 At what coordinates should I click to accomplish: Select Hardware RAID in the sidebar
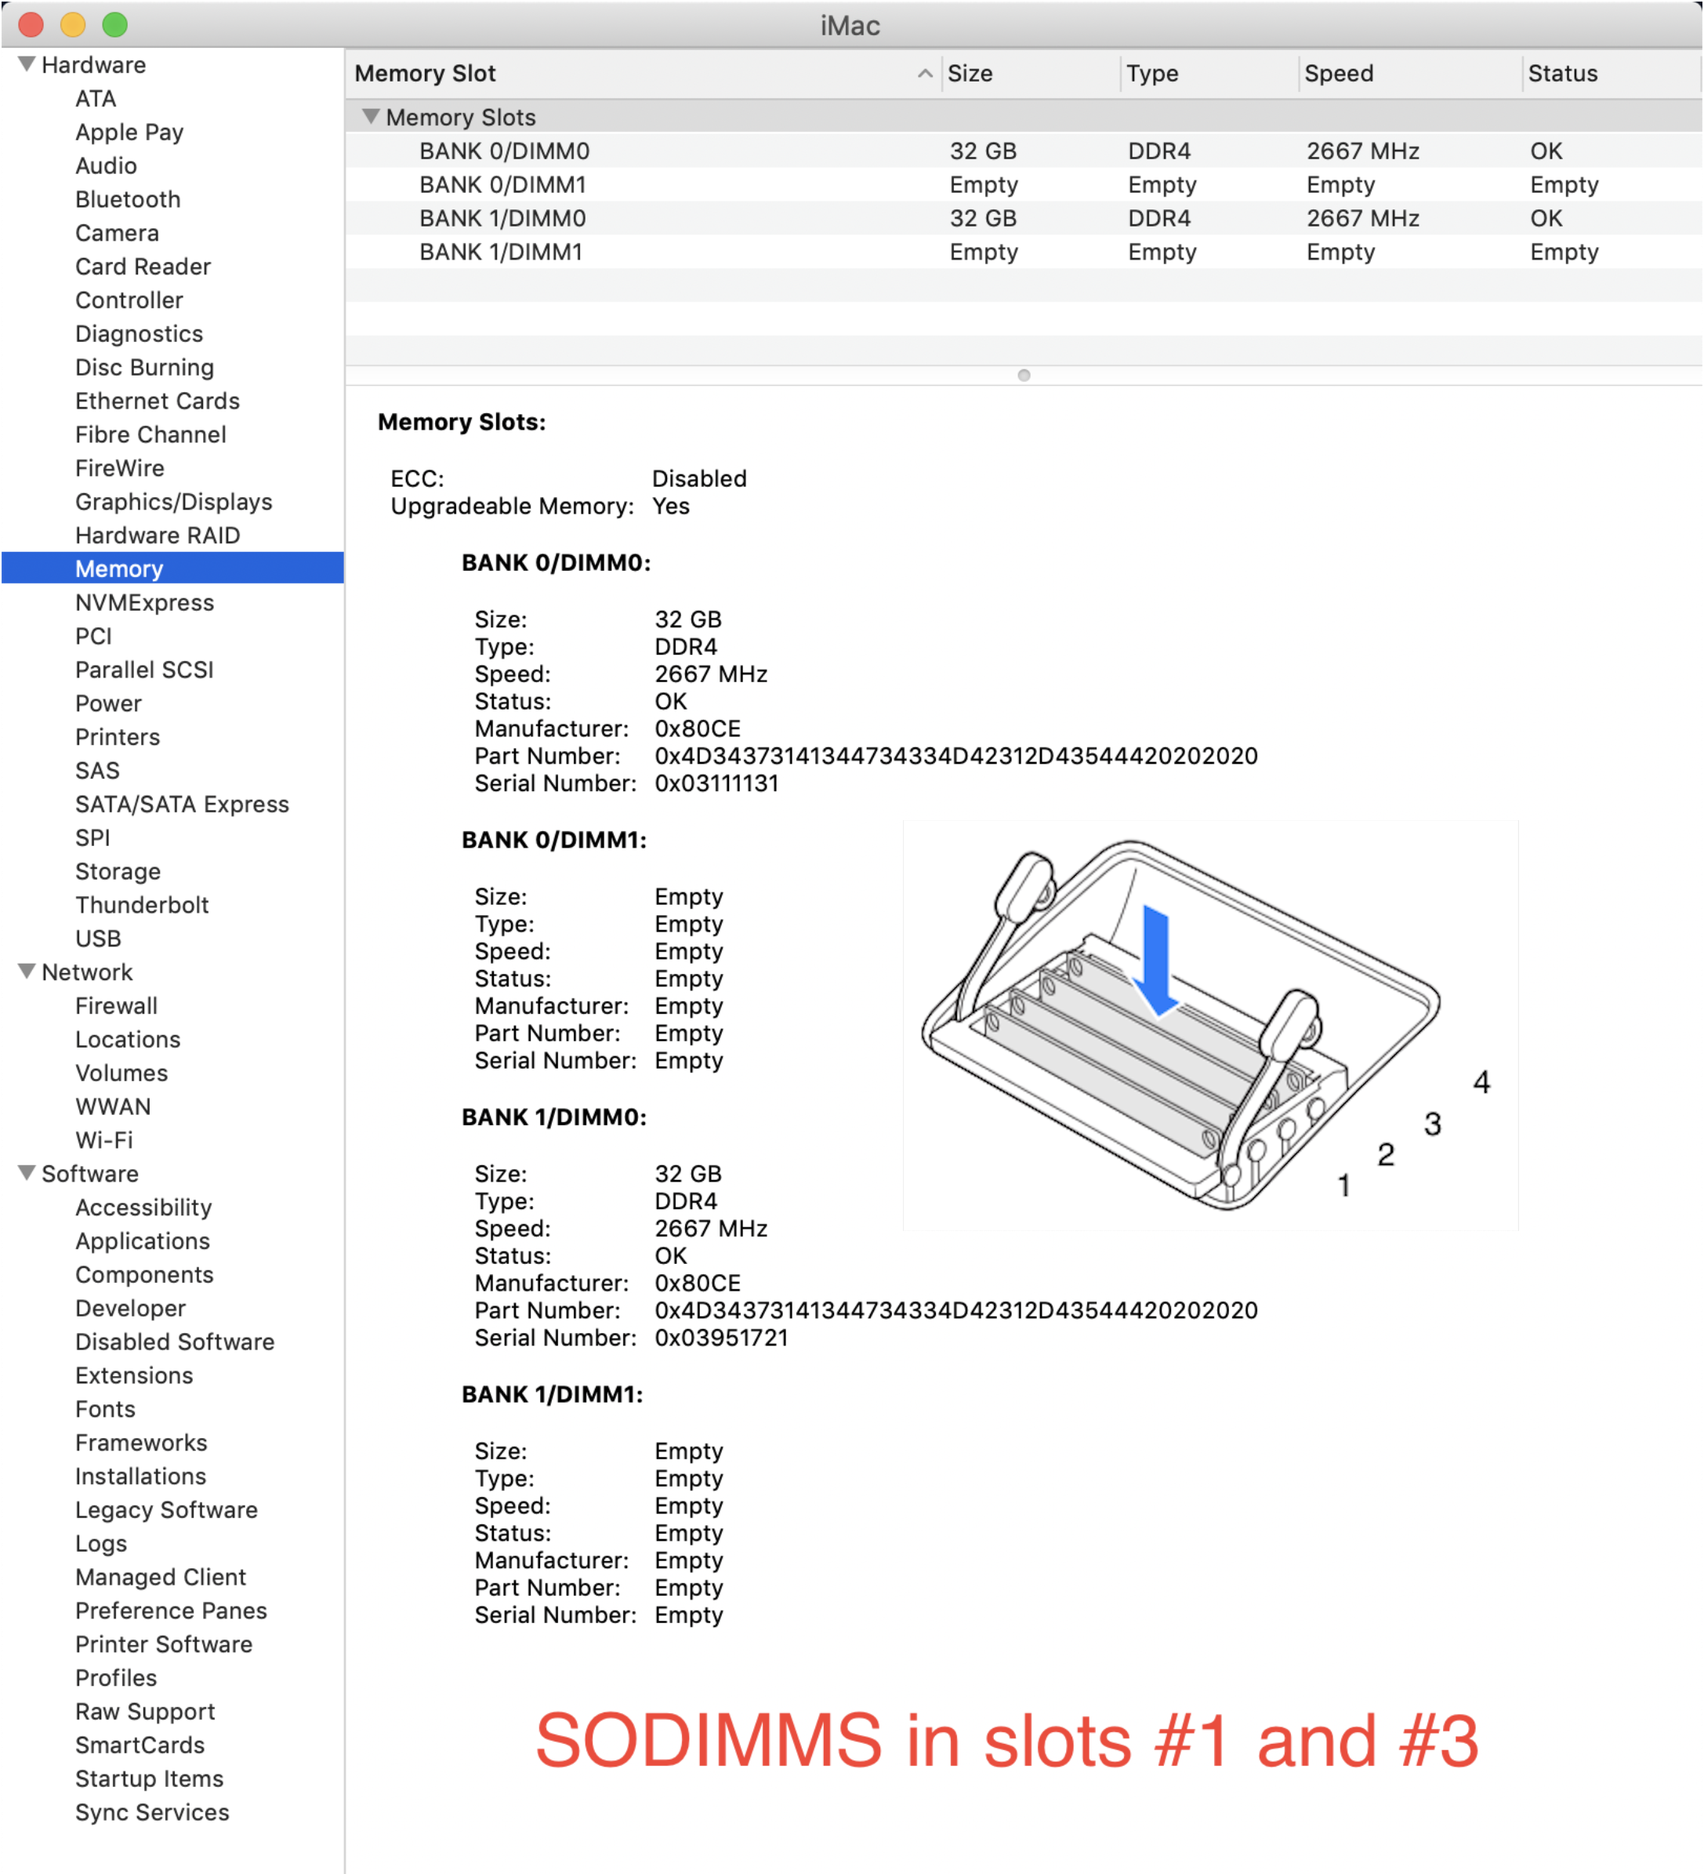tap(158, 536)
